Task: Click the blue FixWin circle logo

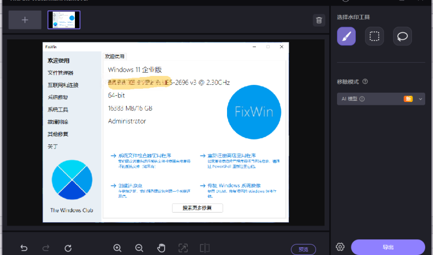Action: coord(254,112)
